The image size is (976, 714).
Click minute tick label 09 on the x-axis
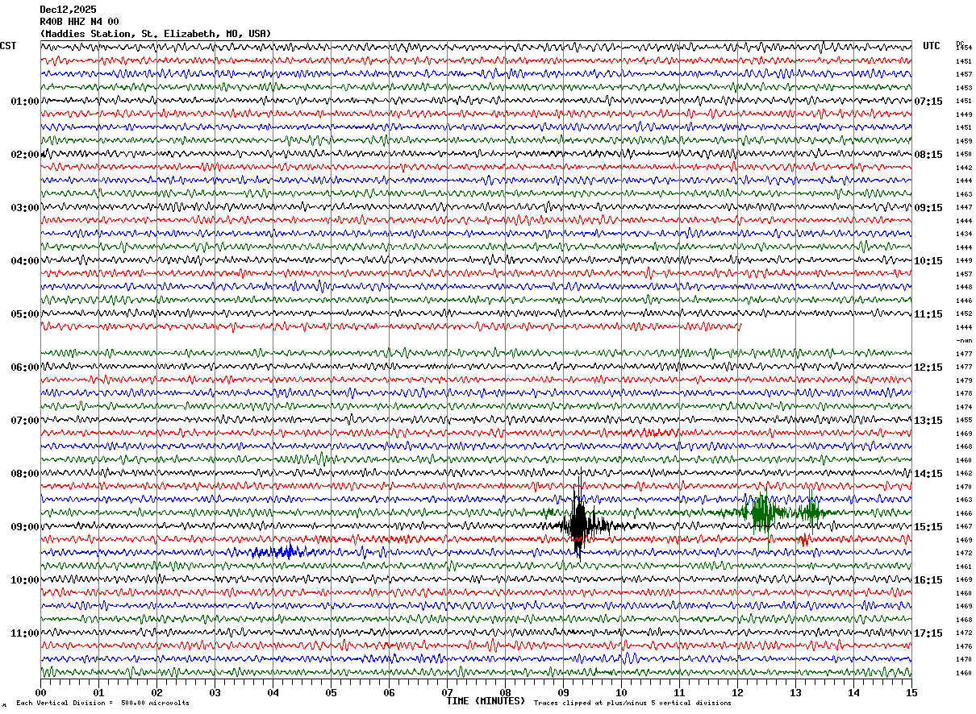(x=563, y=692)
